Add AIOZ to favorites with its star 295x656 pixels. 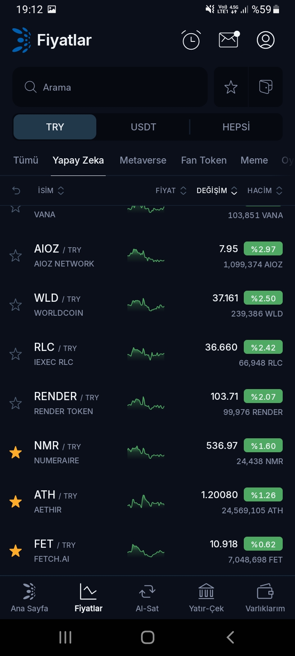click(16, 256)
